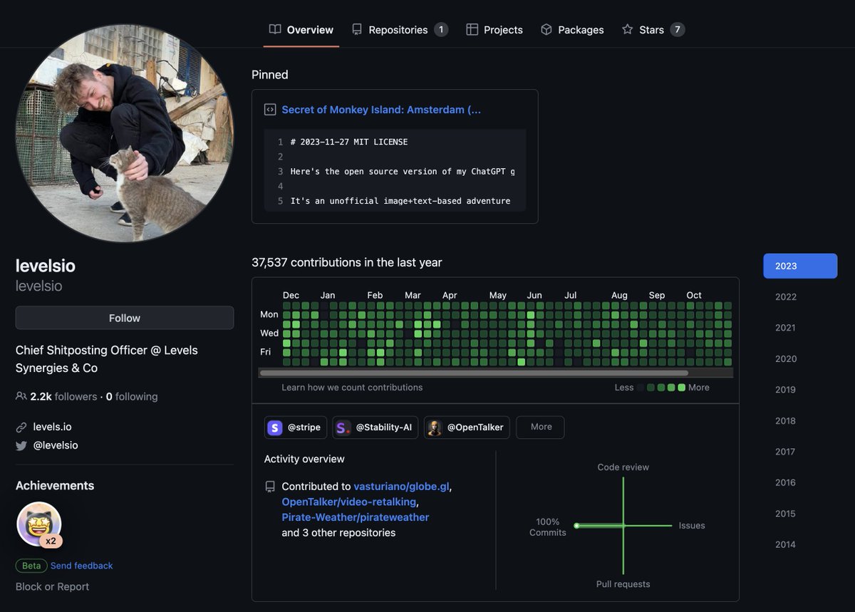The height and width of the screenshot is (612, 855).
Task: Click the Stability-AI organization logo
Action: pyautogui.click(x=343, y=427)
